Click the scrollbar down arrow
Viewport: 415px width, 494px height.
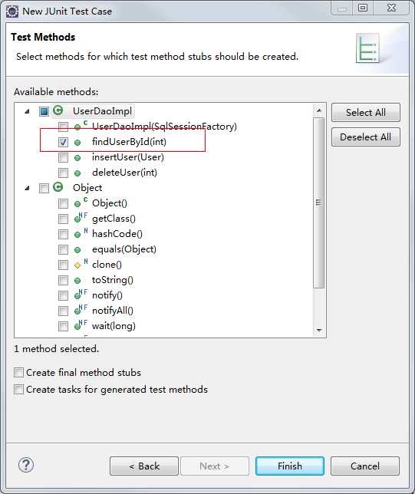click(319, 330)
